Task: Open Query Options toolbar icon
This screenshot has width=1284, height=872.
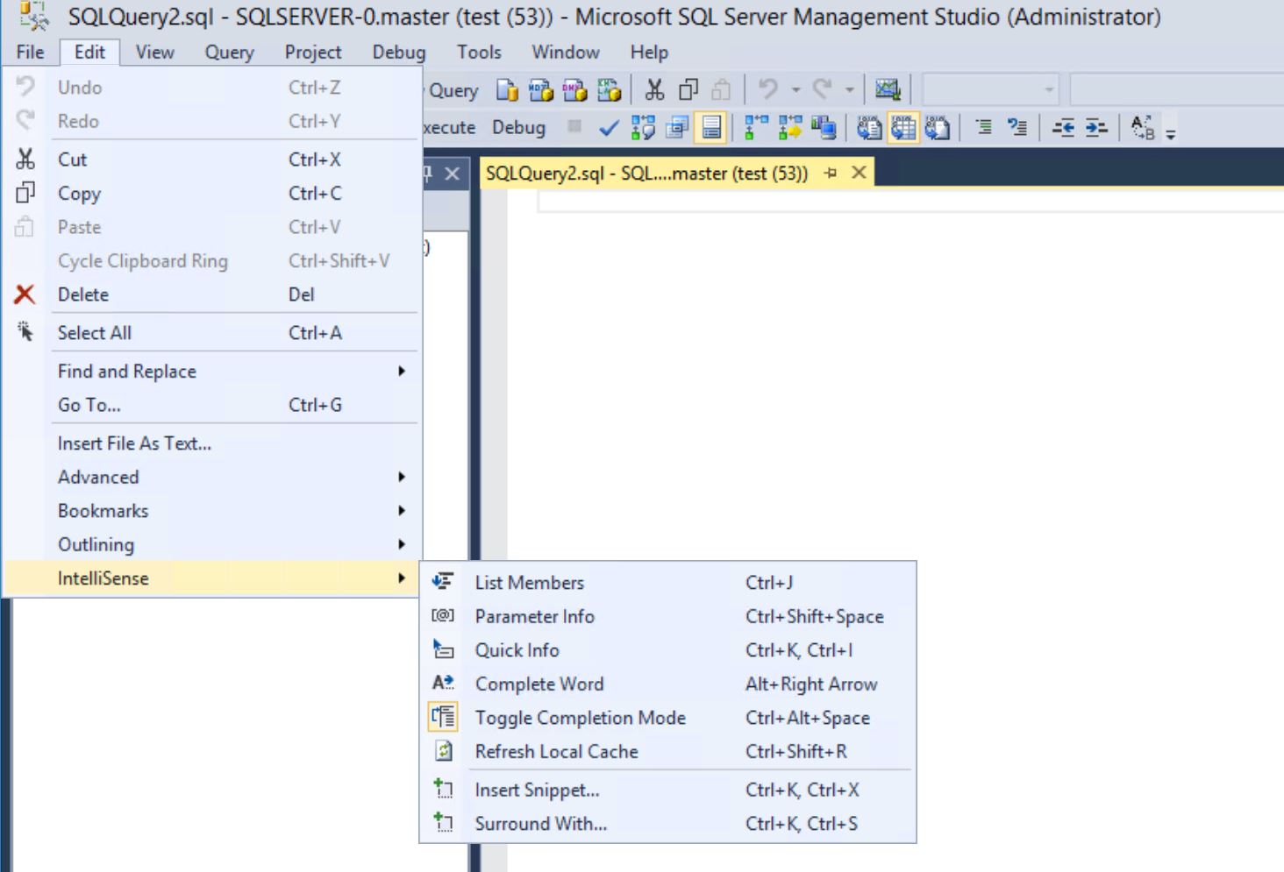Action: (x=677, y=128)
